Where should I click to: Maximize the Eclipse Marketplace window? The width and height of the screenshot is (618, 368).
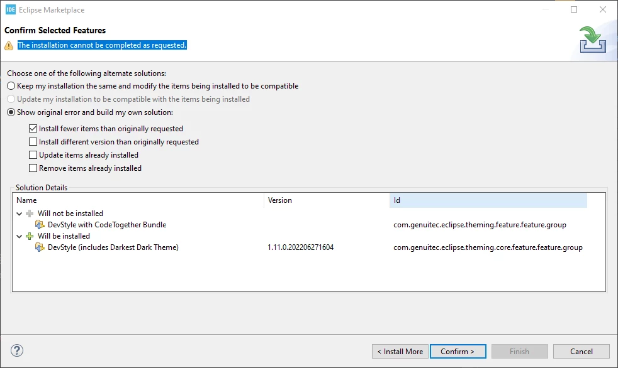click(574, 9)
